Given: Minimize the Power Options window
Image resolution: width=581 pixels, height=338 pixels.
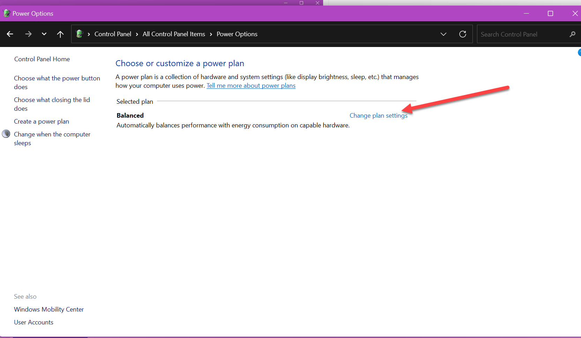Looking at the screenshot, I should coord(526,13).
